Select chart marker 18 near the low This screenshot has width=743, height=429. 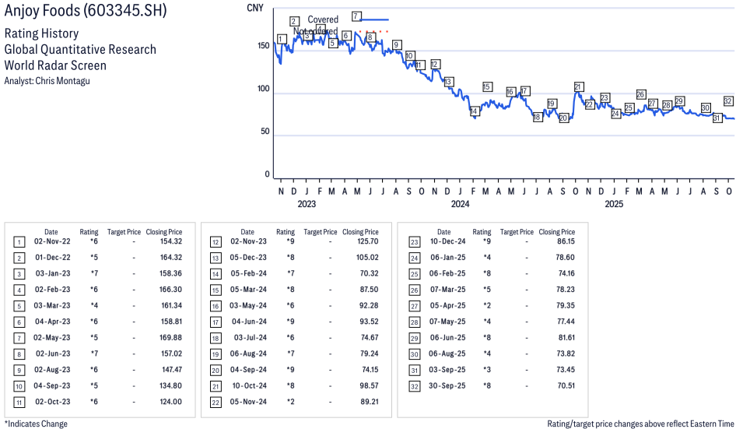coord(537,117)
